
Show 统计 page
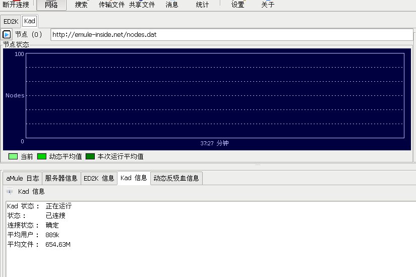(x=202, y=5)
